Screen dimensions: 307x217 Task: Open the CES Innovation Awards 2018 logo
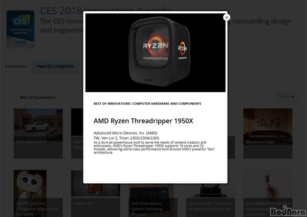(x=20, y=30)
